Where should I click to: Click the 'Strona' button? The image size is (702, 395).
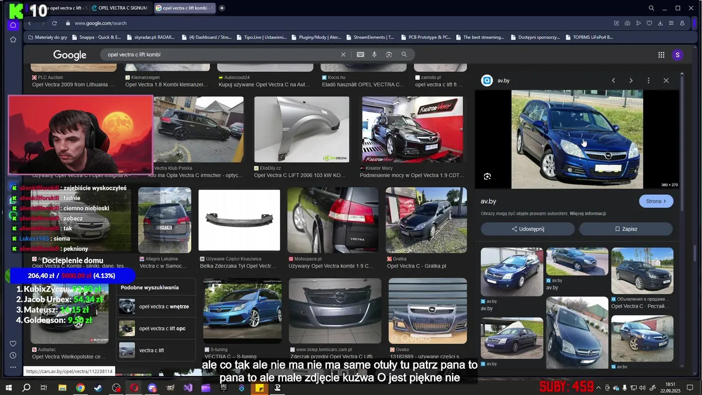(656, 201)
